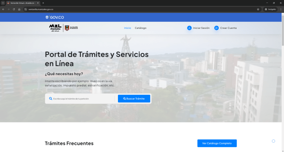Click the Trámites Frecuentes heading
The image size is (284, 152).
pos(69,143)
